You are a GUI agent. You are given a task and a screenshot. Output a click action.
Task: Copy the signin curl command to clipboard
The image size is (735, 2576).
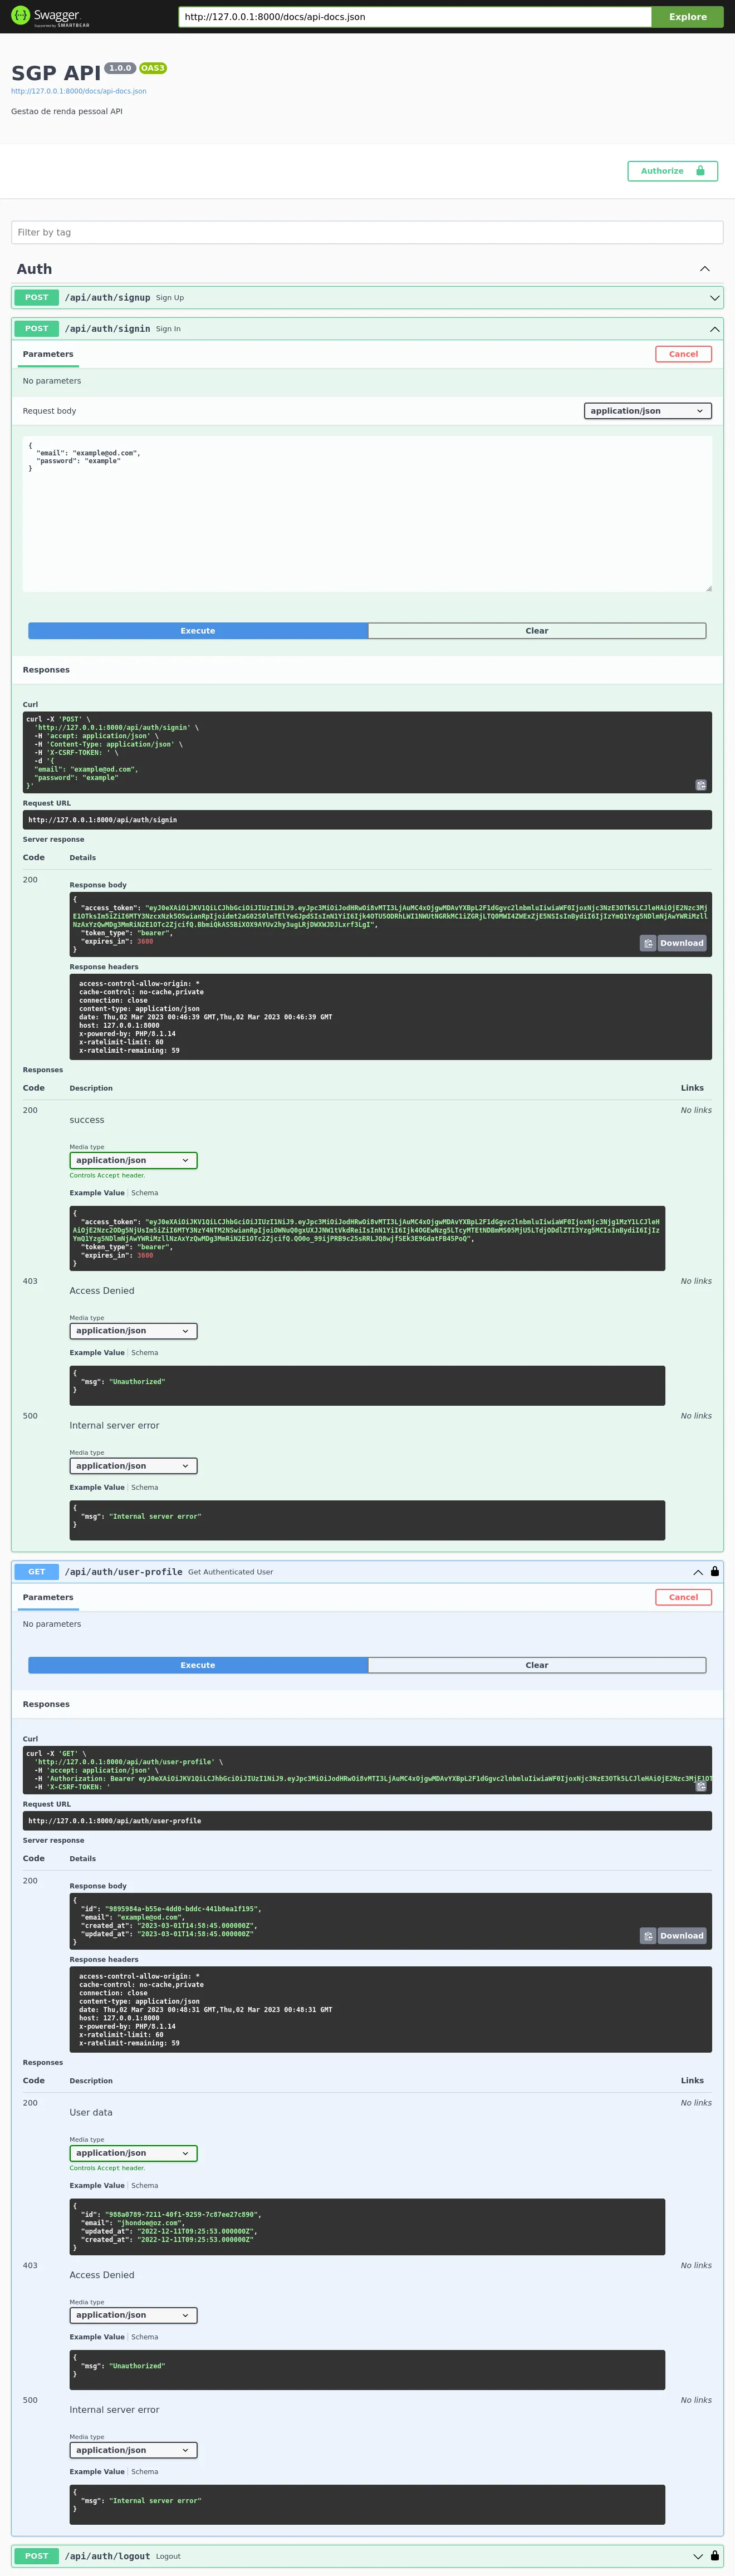click(x=701, y=785)
